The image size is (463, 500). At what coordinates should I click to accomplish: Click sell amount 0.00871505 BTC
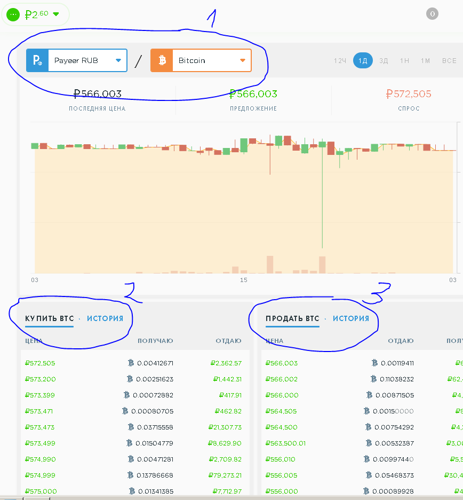pyautogui.click(x=395, y=395)
